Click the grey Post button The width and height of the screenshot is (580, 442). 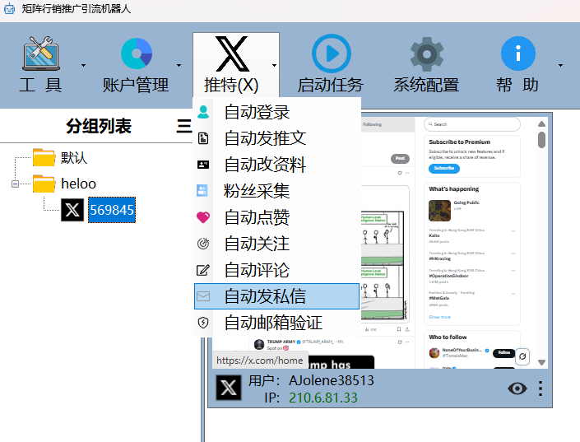tap(400, 158)
